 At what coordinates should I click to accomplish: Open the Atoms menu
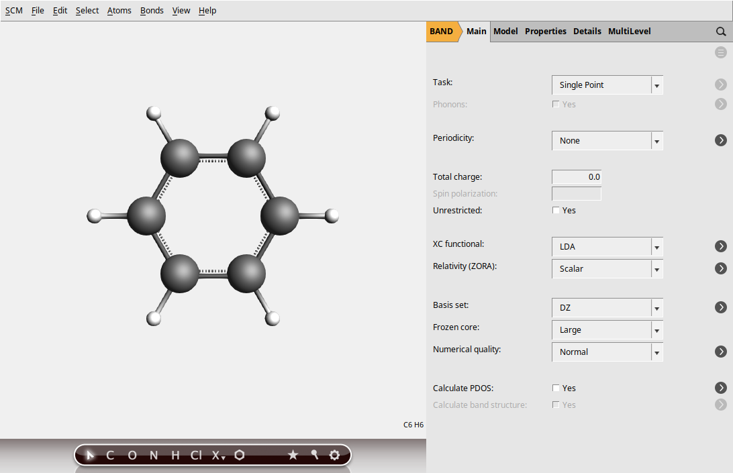point(119,10)
